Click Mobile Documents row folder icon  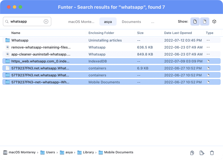point(8,82)
